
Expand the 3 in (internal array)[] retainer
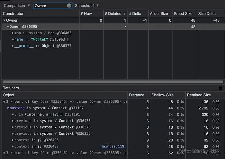13,115
